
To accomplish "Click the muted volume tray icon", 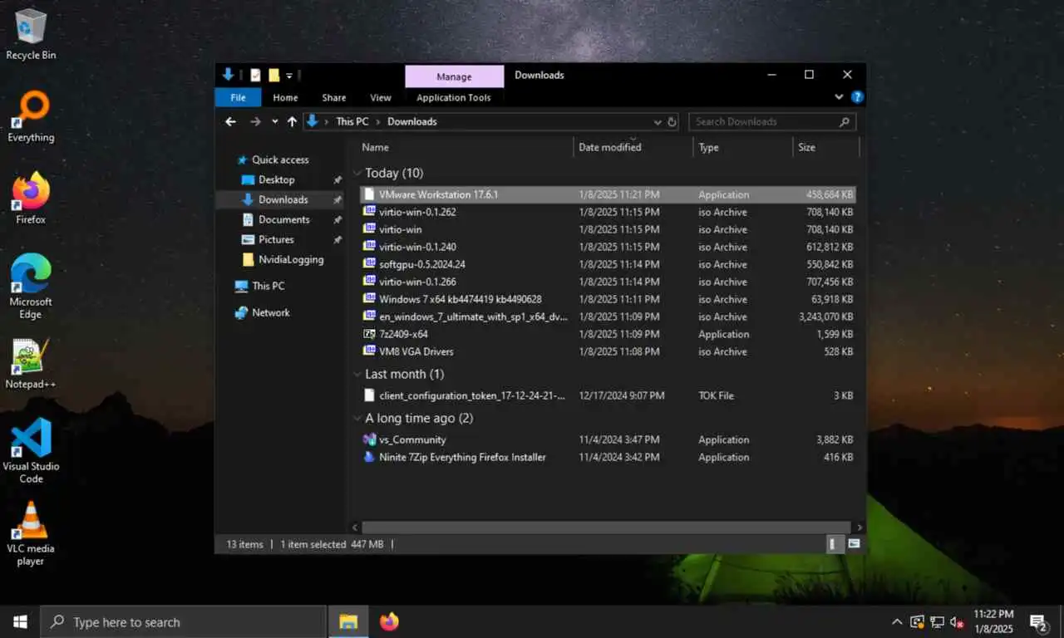I will pyautogui.click(x=957, y=621).
